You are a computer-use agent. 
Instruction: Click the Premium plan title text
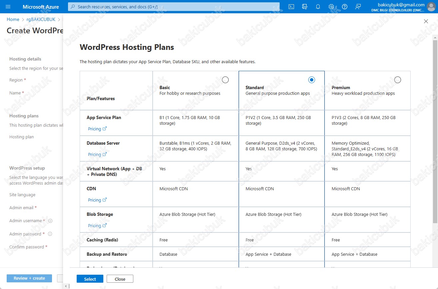click(x=341, y=87)
